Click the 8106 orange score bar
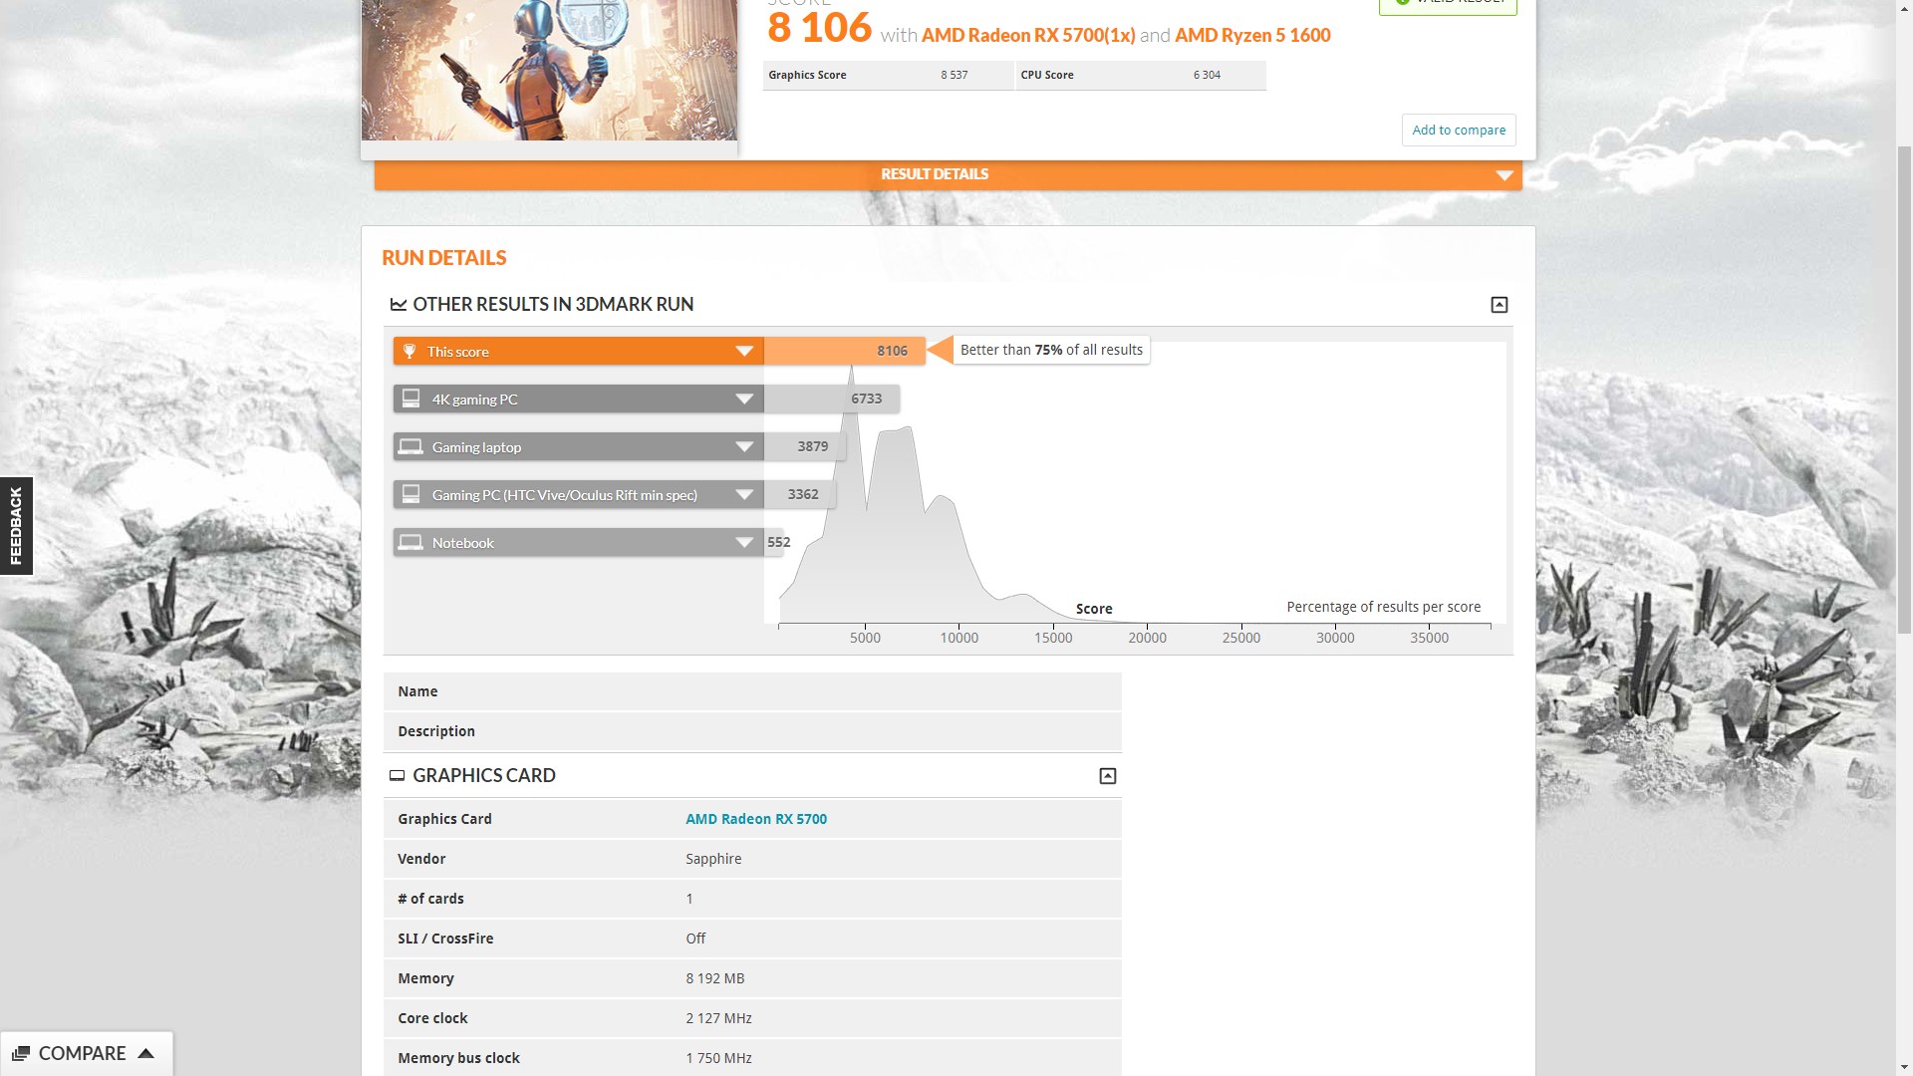The image size is (1913, 1076). click(844, 351)
